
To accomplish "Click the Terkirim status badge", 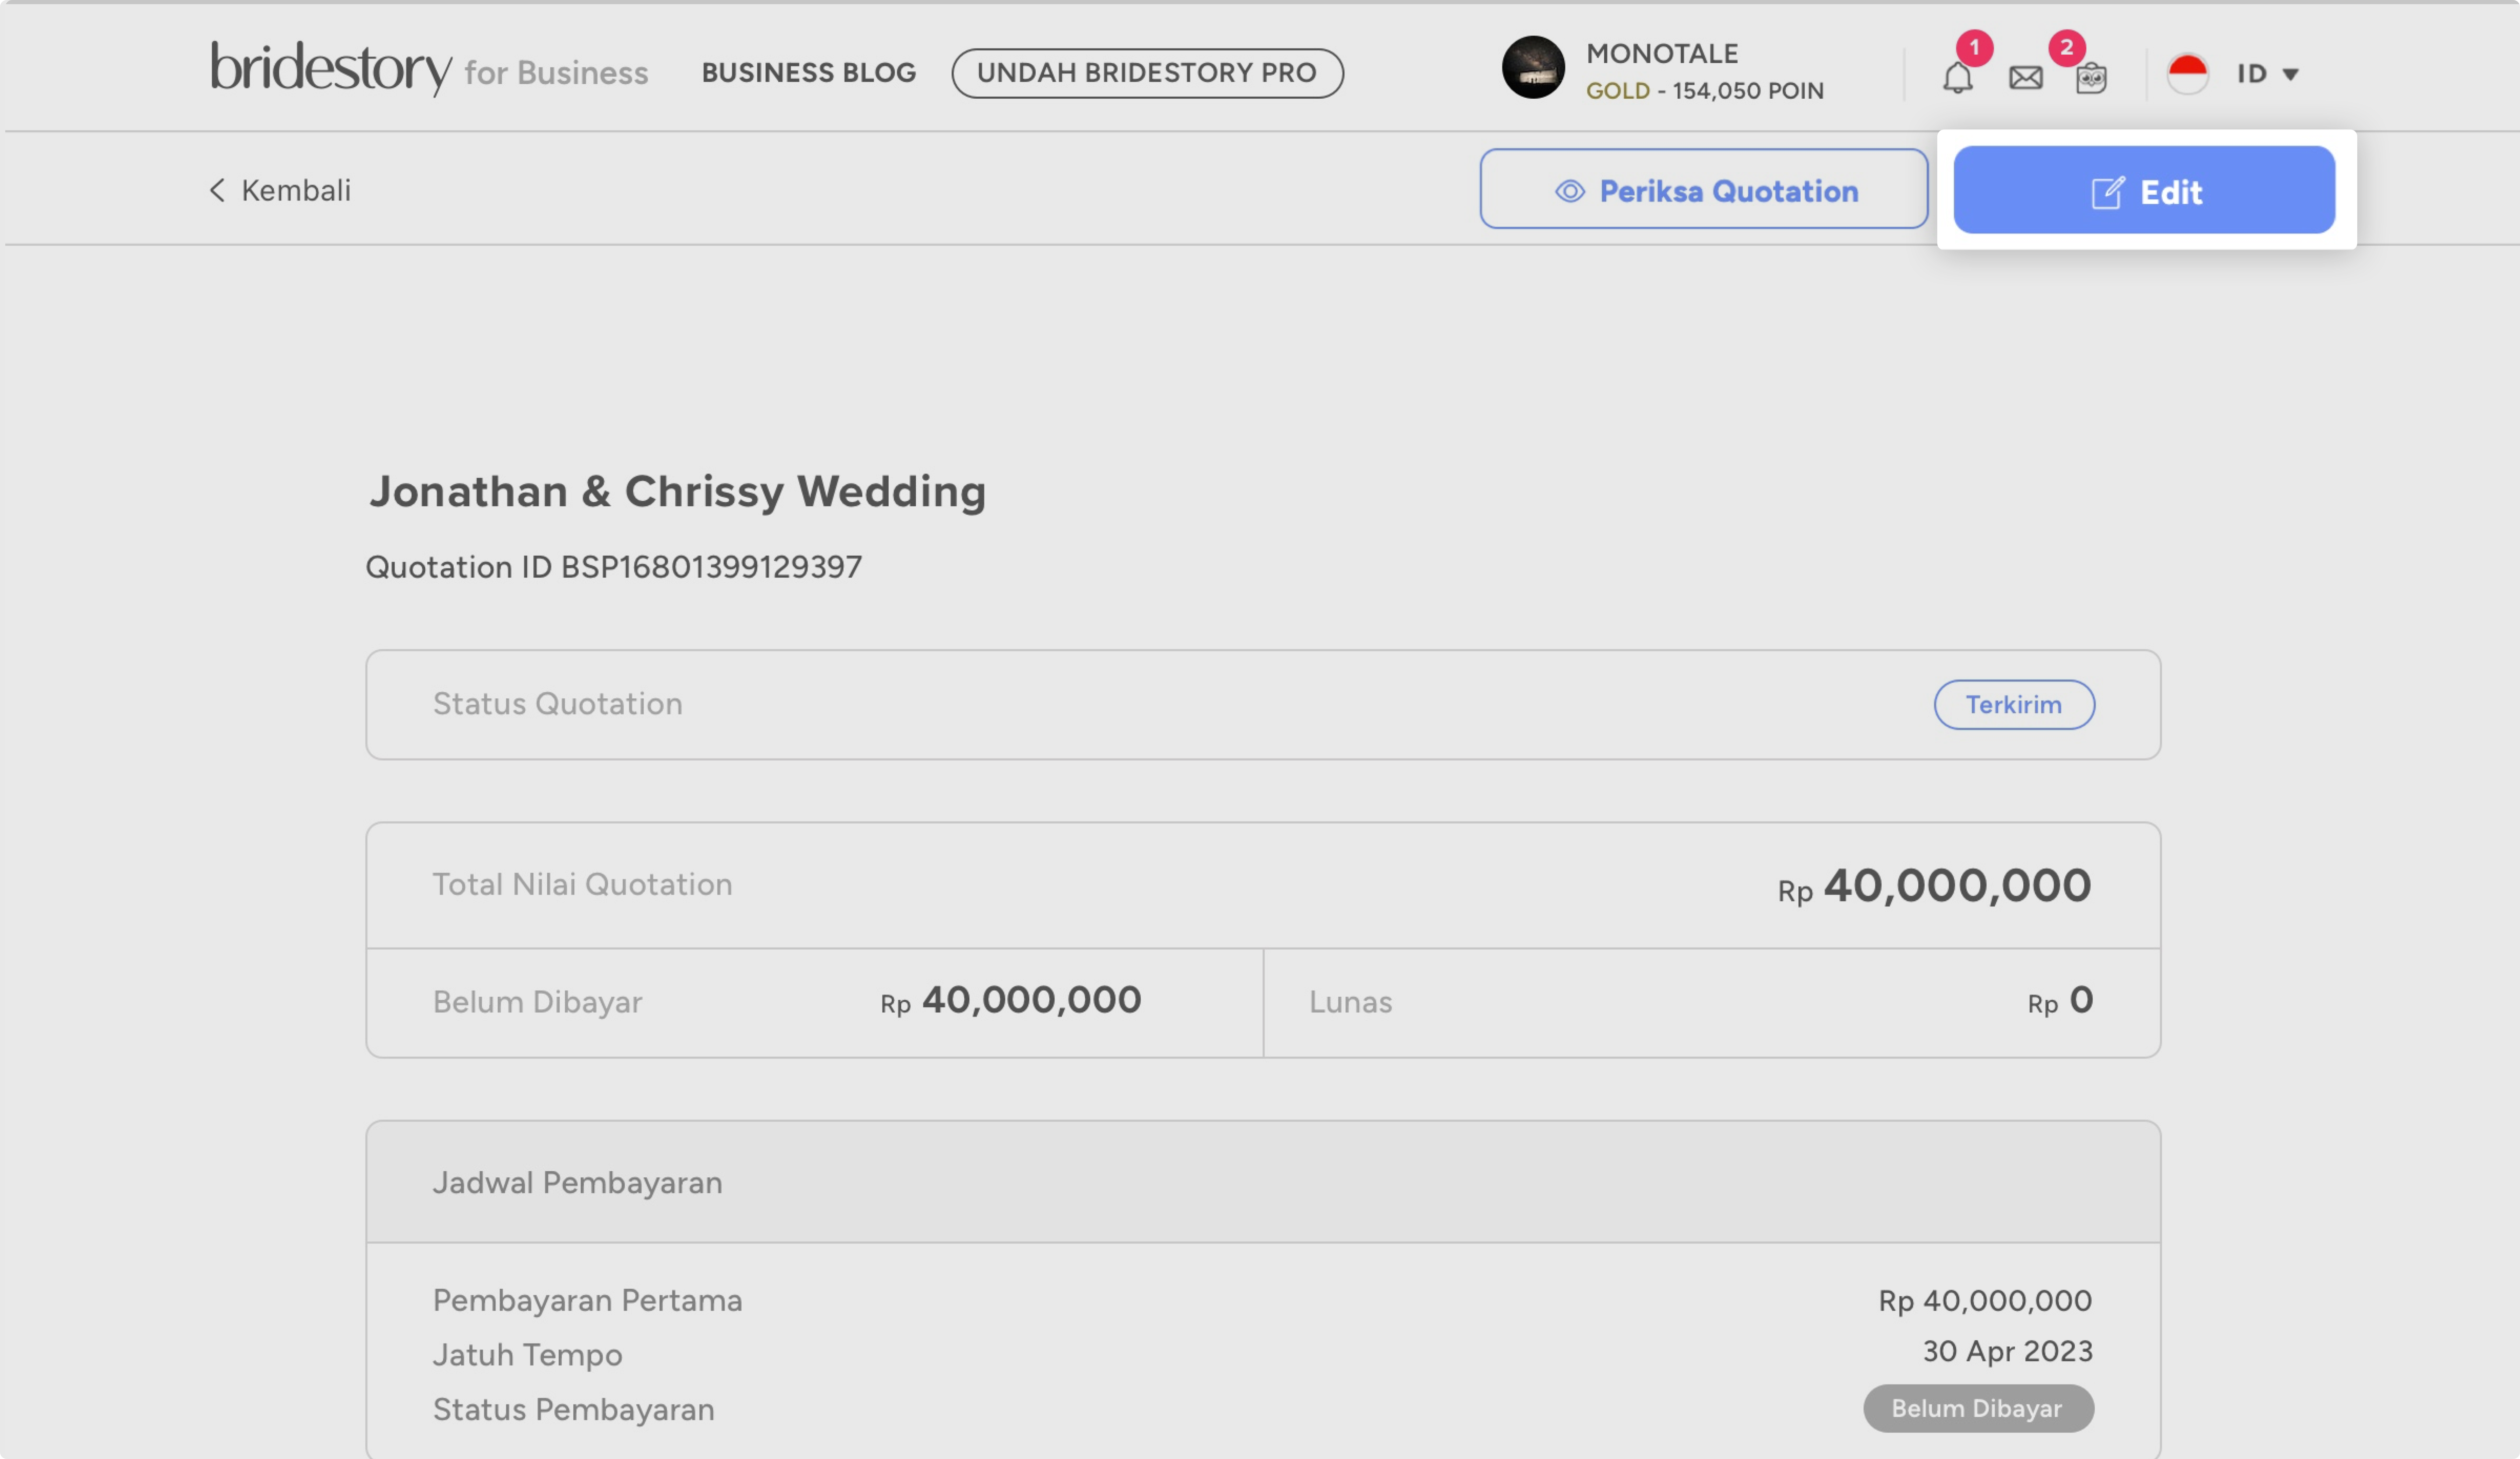I will [2013, 705].
